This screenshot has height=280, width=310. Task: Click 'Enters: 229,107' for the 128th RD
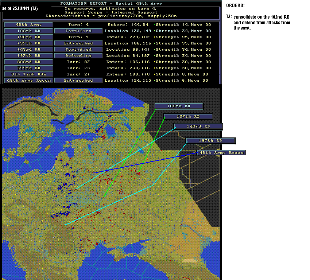click(128, 37)
